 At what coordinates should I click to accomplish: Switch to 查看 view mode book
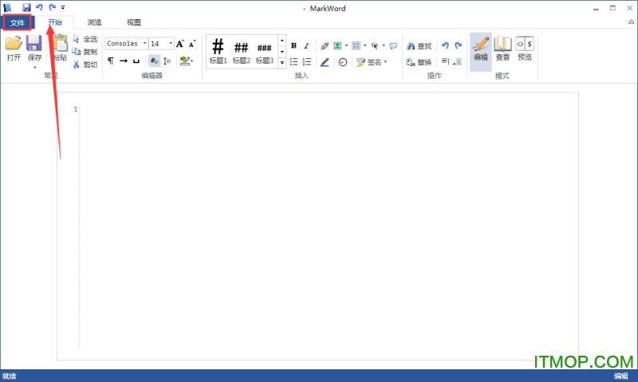[502, 49]
